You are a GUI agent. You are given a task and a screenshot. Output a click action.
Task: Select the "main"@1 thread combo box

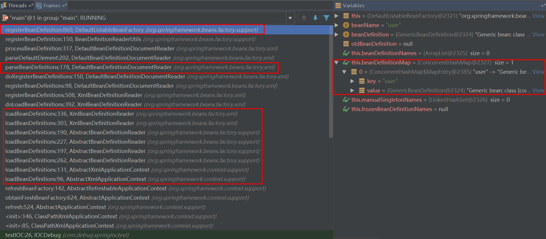(147, 18)
